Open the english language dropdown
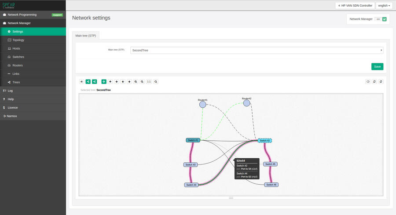The width and height of the screenshot is (396, 215). click(x=385, y=6)
